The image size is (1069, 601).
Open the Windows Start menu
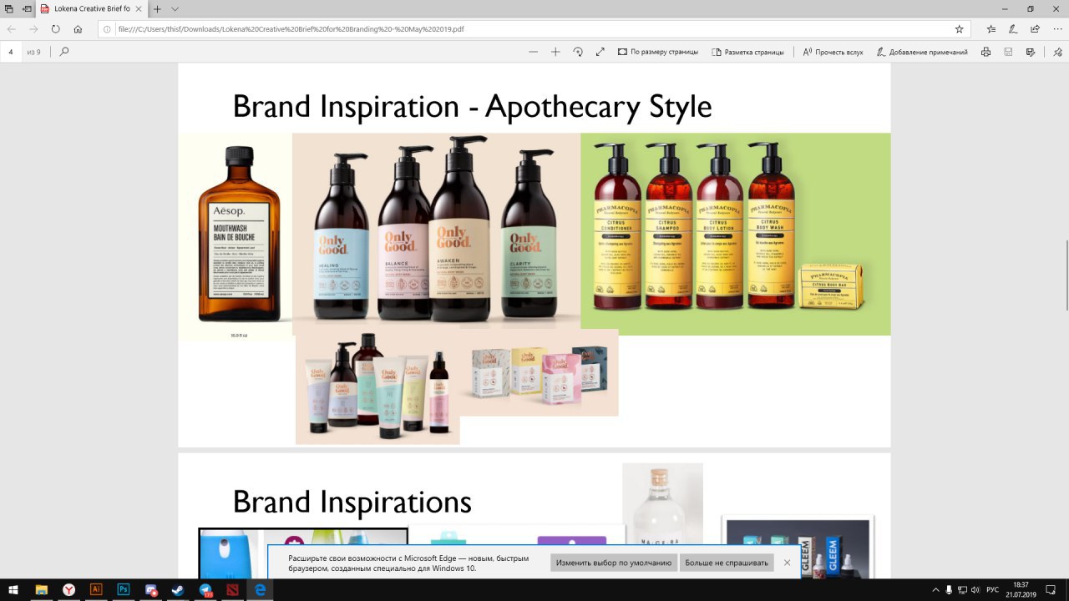14,589
